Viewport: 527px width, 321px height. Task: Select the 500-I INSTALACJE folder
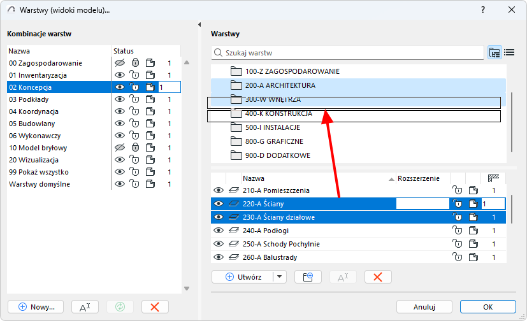point(358,127)
